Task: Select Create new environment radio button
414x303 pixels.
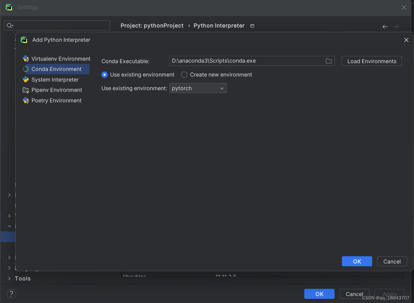Action: pyautogui.click(x=184, y=75)
